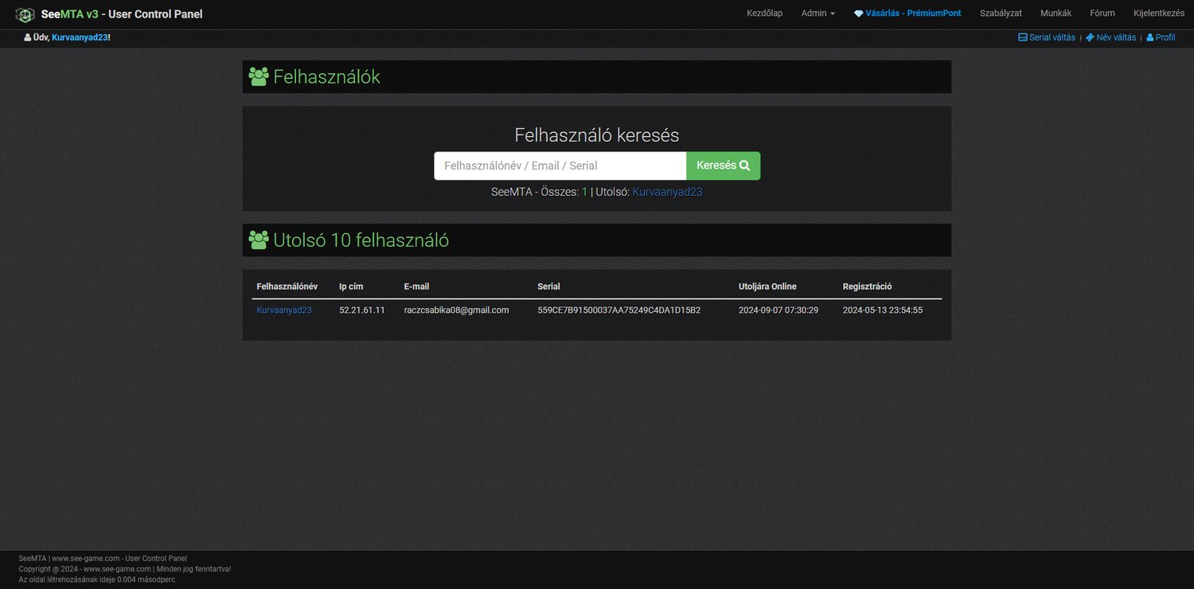The image size is (1194, 589).
Task: Open the SeeMTA v3 User Control Panel title
Action: click(122, 14)
